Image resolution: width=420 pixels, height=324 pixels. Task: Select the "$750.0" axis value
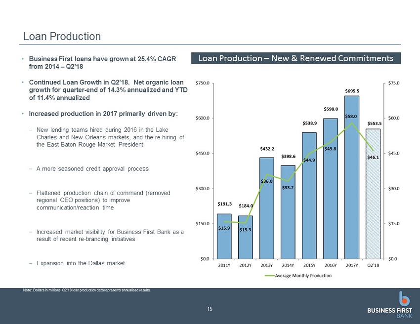coord(203,83)
